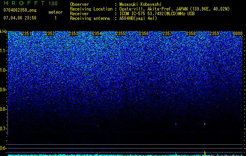Click the ICOM IC-575 receiver text
Image resolution: width=246 pixels, height=156 pixels.
click(157, 14)
